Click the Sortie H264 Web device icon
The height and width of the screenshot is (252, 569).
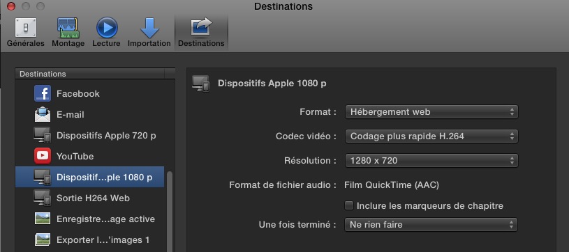pos(43,198)
